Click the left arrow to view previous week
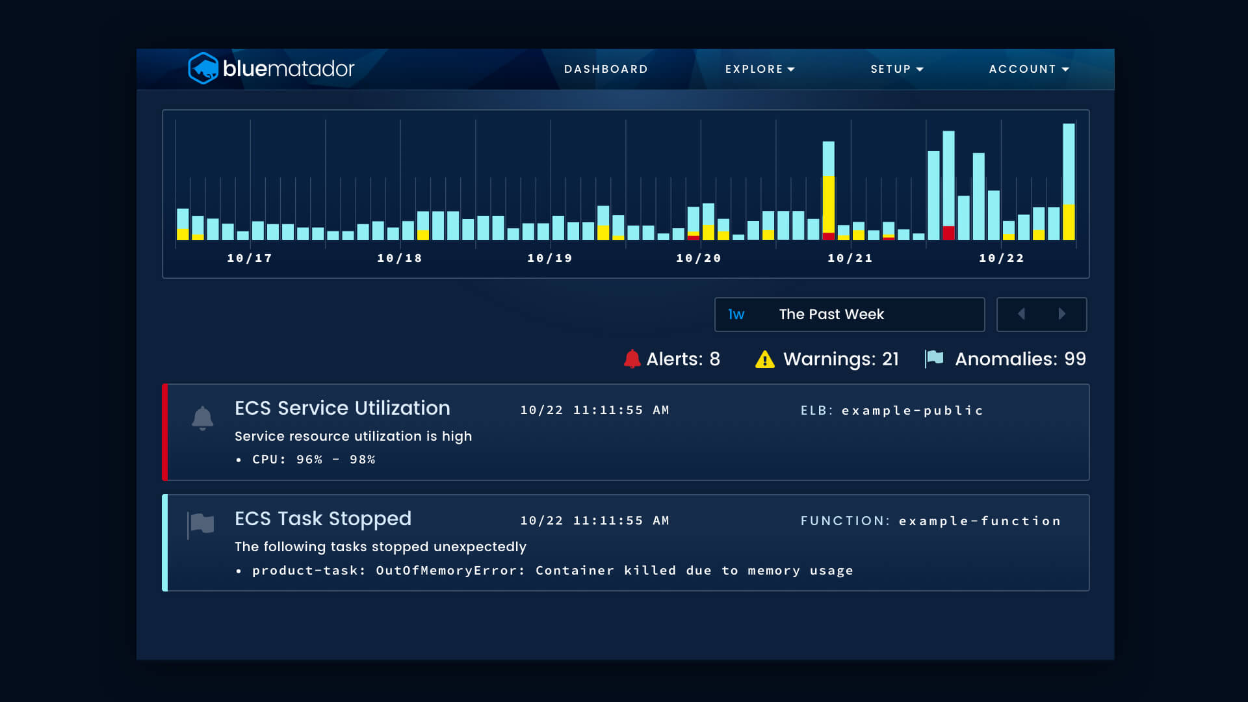The width and height of the screenshot is (1248, 702). pos(1022,314)
